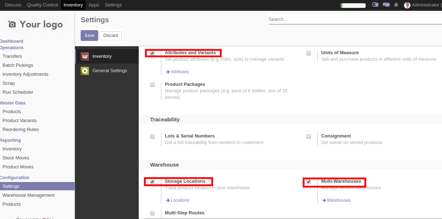This screenshot has width=442, height=219.
Task: Open the chat messages icon with badge 10
Action: pos(386,5)
